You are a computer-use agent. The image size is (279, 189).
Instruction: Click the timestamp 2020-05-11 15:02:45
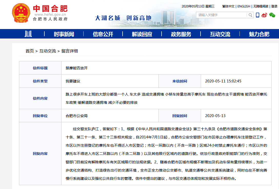[x=223, y=81]
